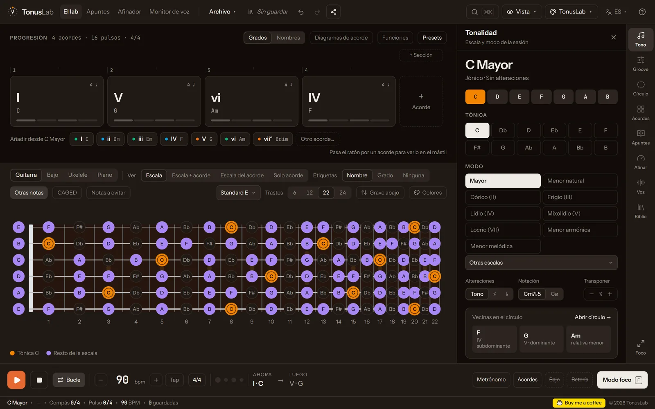Open the Vista dropdown

(x=522, y=12)
